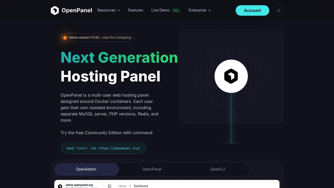Open the Enterprise dropdown menu
Viewport: 334px width, 188px height.
(200, 10)
